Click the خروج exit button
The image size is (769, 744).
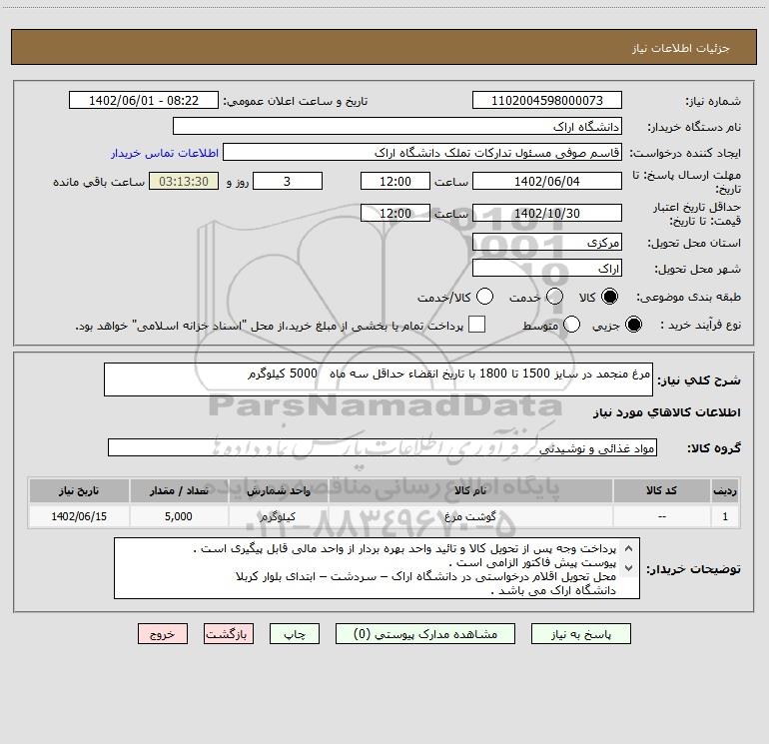pyautogui.click(x=163, y=634)
